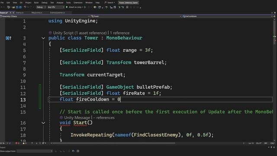The width and height of the screenshot is (277, 156).
Task: Click the decrease indent toolbar icon
Action: (111, 7)
